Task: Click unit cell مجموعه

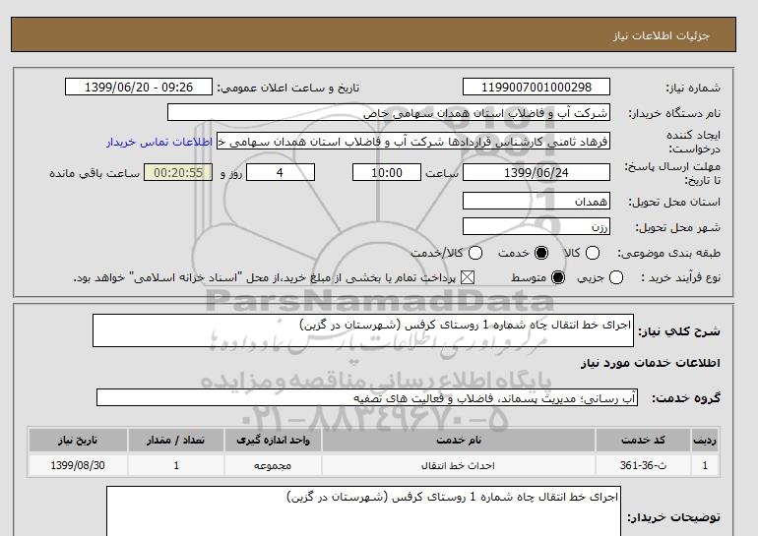Action: click(x=273, y=465)
